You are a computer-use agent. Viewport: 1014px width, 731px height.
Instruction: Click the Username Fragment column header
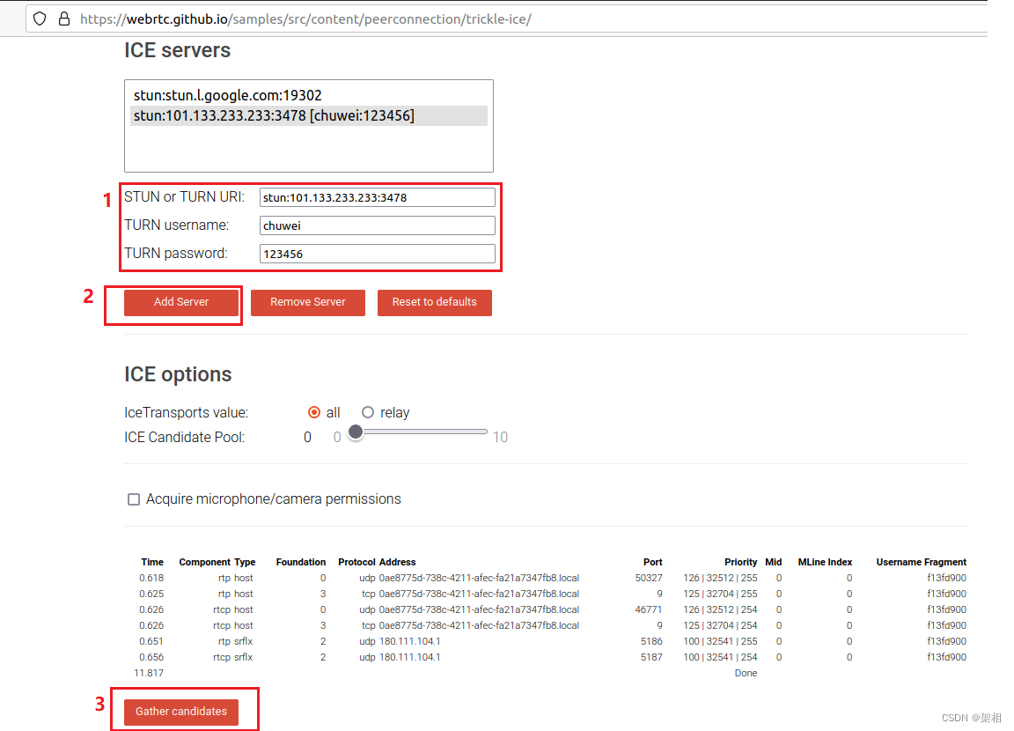point(922,562)
